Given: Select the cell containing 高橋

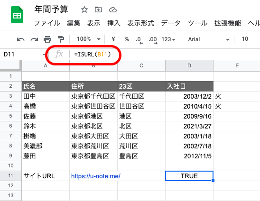Looking at the screenshot, I should (x=46, y=106).
